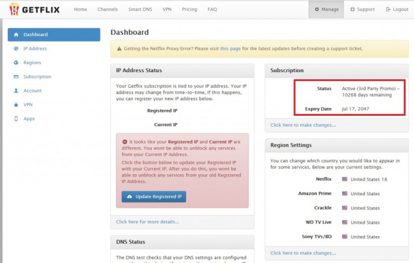Open the Home menu item
The height and width of the screenshot is (263, 414).
[x=80, y=9]
